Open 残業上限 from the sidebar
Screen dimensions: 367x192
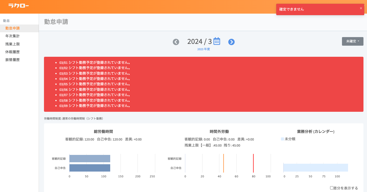[x=13, y=44]
